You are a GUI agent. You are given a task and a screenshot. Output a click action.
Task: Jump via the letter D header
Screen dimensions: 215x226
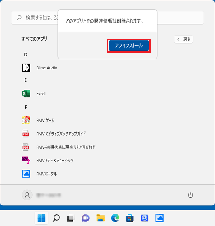click(x=26, y=55)
